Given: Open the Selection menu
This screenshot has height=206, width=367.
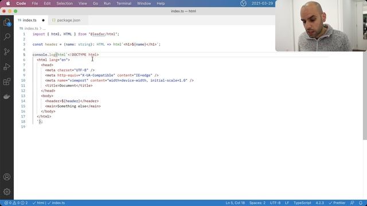Looking at the screenshot, I should pos(65,3).
